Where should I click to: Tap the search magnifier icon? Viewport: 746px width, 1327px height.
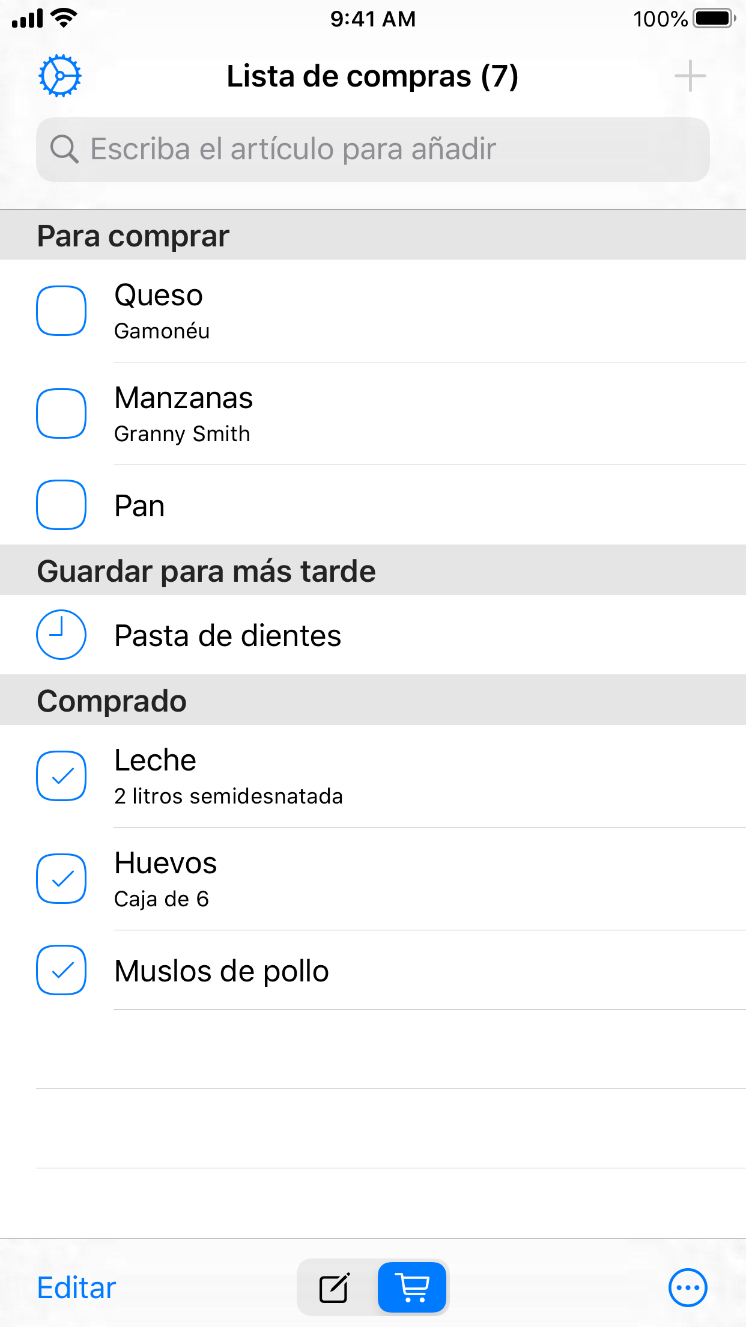pos(64,149)
